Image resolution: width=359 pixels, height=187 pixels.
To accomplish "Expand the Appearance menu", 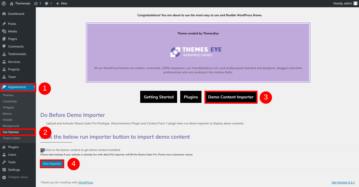I will click(x=17, y=87).
